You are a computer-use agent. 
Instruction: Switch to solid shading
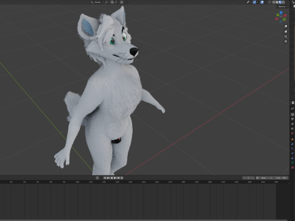[277, 2]
